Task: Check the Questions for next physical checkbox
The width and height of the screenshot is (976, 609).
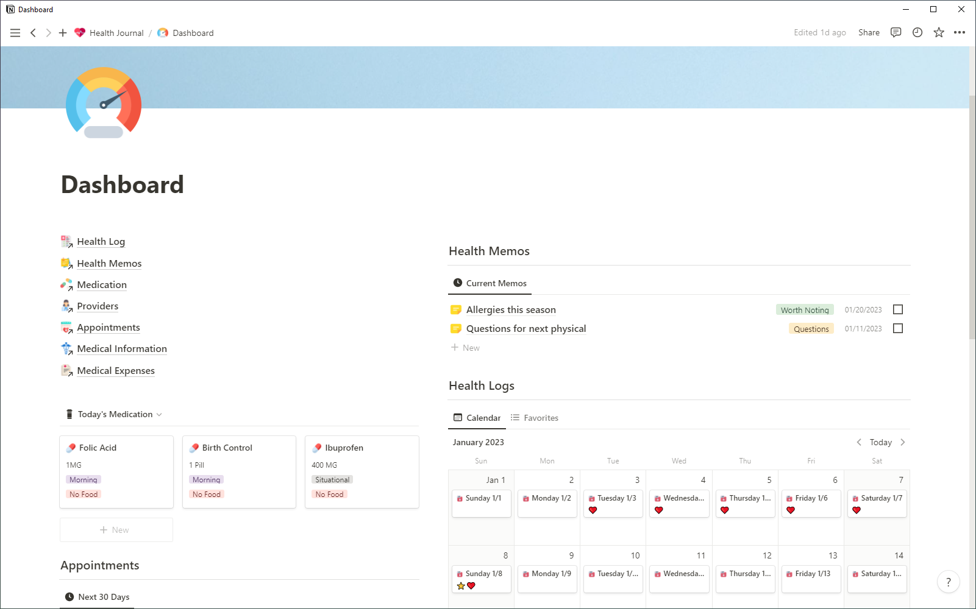Action: coord(898,329)
